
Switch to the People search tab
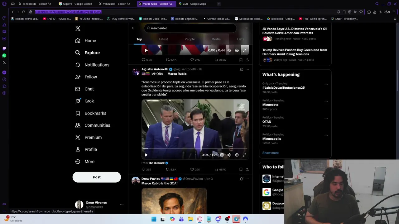(x=190, y=39)
